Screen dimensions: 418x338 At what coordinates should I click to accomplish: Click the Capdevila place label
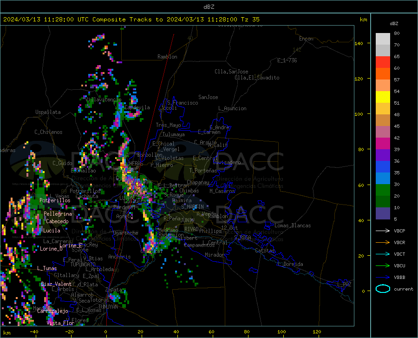[137, 107]
